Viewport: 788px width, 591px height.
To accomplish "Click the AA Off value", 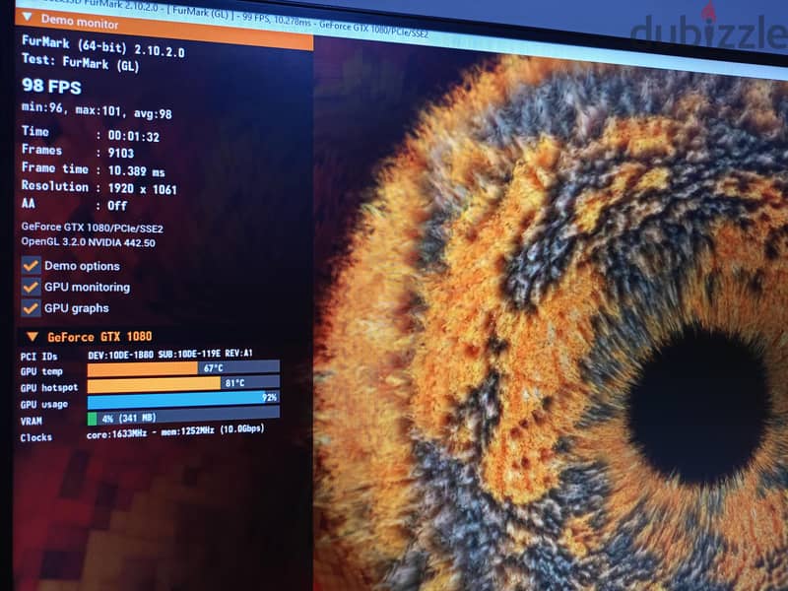I will pyautogui.click(x=117, y=206).
